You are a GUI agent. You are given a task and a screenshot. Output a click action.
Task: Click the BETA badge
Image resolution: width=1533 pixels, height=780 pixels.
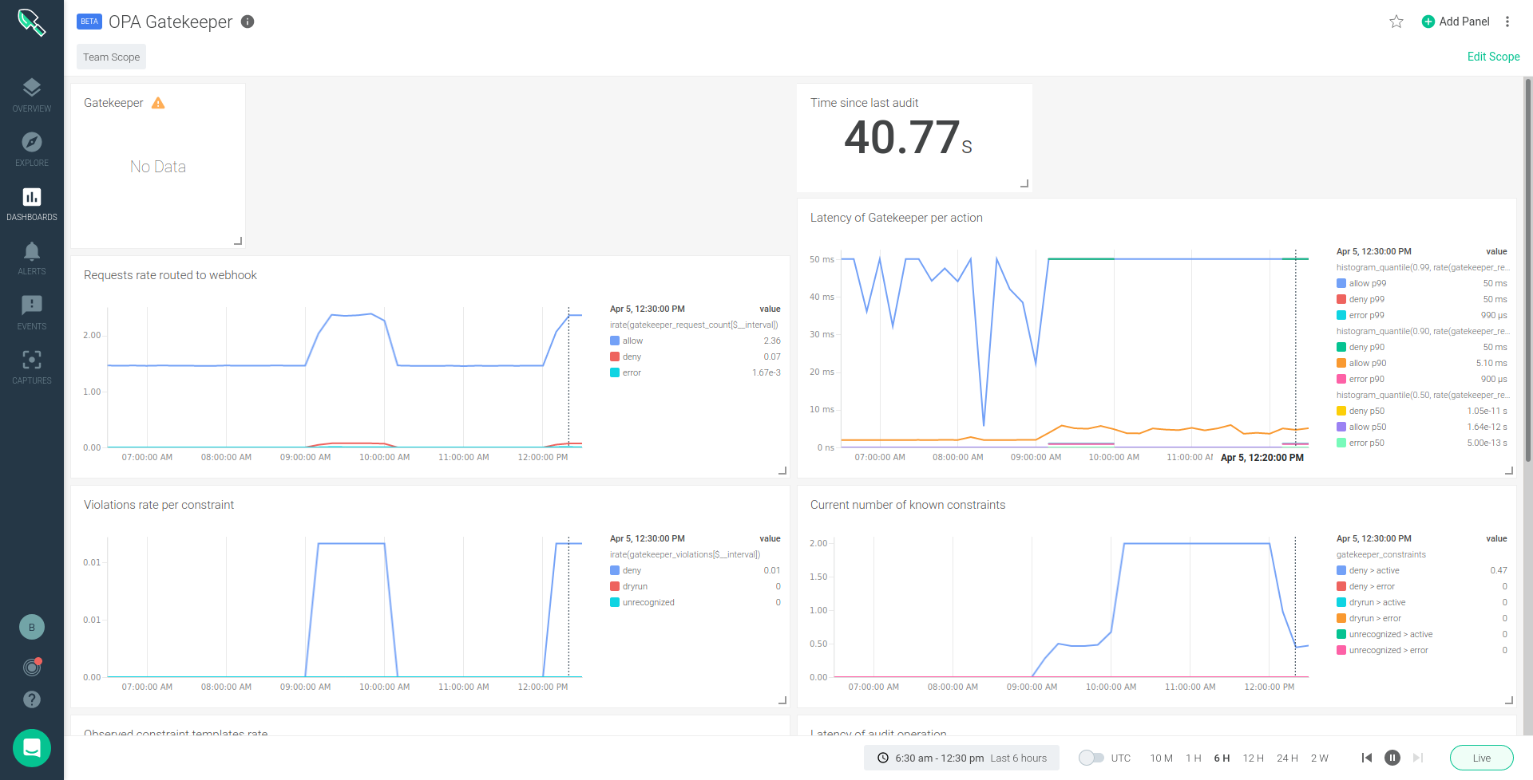[89, 22]
